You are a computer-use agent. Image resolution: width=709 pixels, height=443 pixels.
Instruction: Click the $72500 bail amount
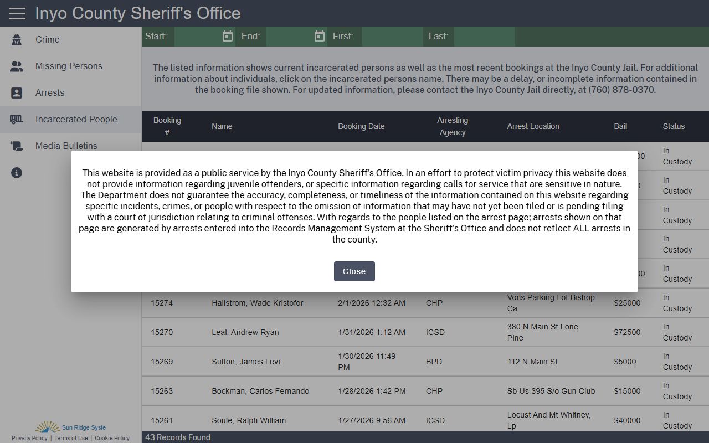pyautogui.click(x=627, y=332)
